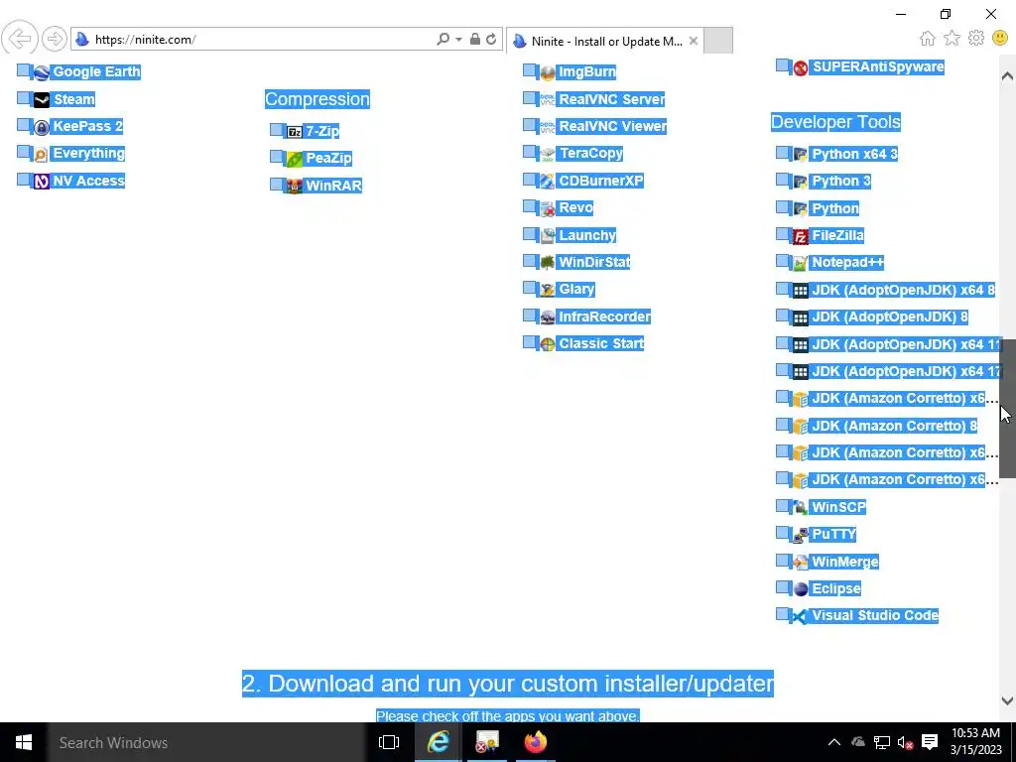1016x762 pixels.
Task: Click the Notepad++ icon
Action: (801, 263)
